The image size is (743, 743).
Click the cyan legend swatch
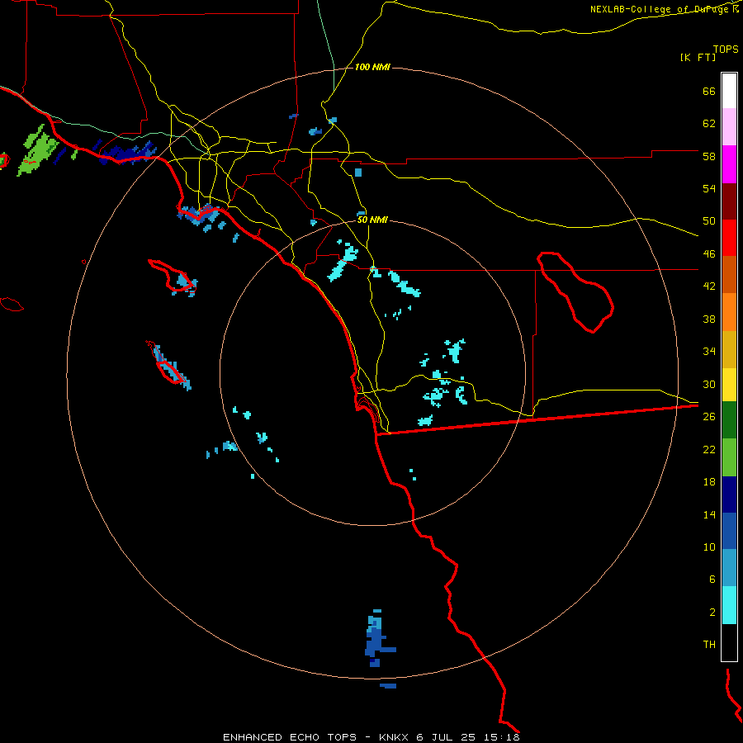coord(729,605)
